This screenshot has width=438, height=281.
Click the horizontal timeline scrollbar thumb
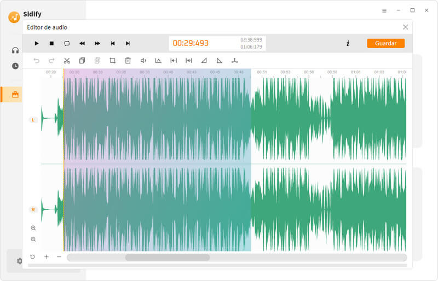(168, 257)
